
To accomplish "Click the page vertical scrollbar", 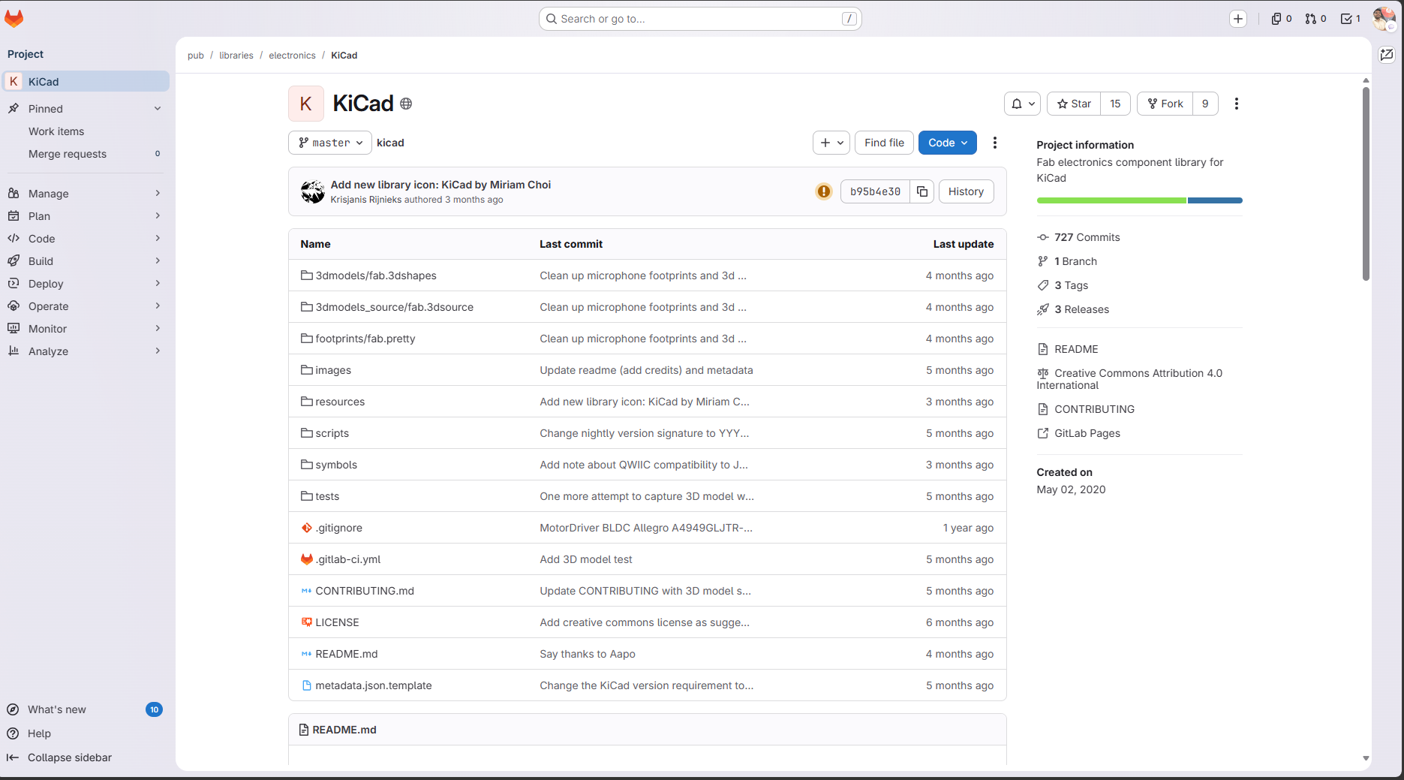I will tap(1366, 184).
